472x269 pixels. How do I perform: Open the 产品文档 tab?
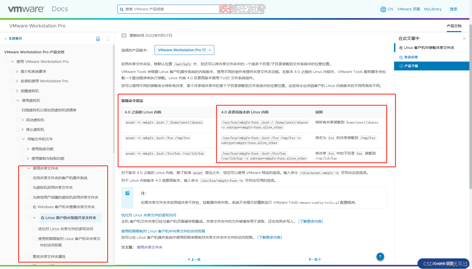[x=454, y=26]
